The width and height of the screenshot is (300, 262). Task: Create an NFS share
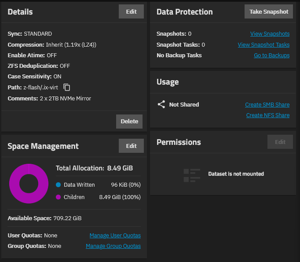(x=268, y=115)
